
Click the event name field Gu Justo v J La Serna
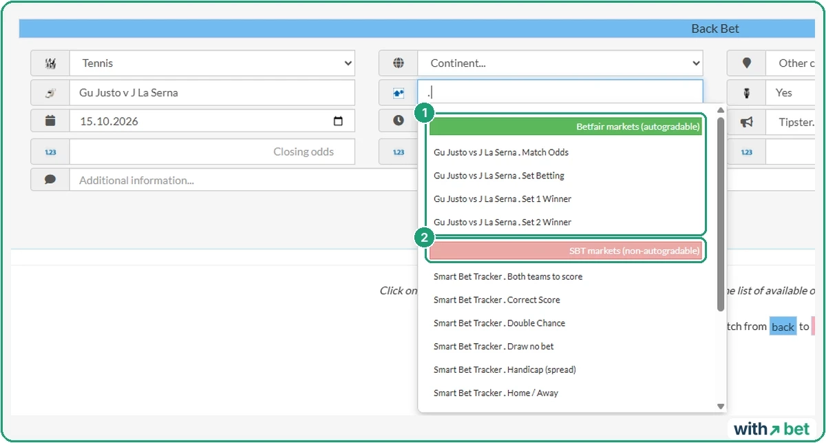(212, 93)
